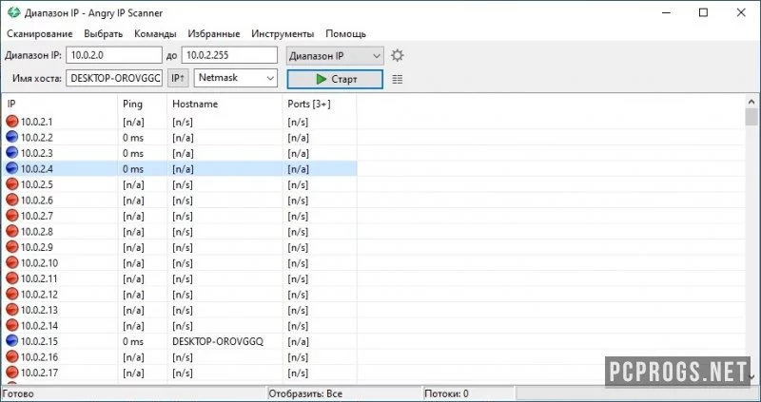
Task: Click the Потоки: 0 status bar entry
Action: [x=446, y=393]
